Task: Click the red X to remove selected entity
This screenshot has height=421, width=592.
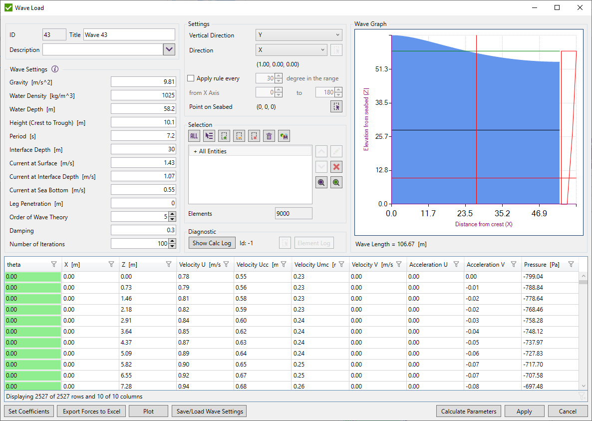Action: coord(336,167)
